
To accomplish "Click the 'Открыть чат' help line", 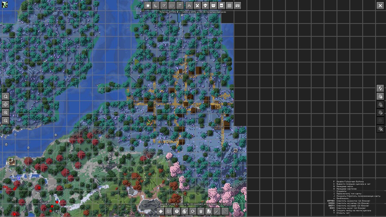I will (343, 213).
